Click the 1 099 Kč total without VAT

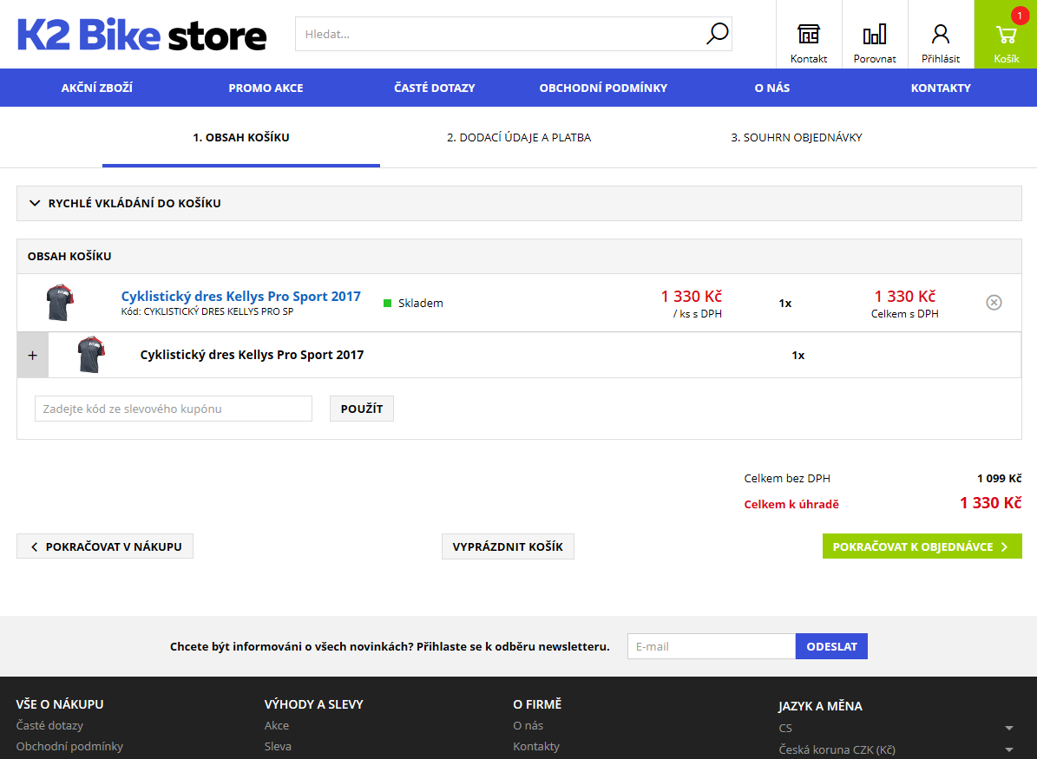click(x=999, y=478)
